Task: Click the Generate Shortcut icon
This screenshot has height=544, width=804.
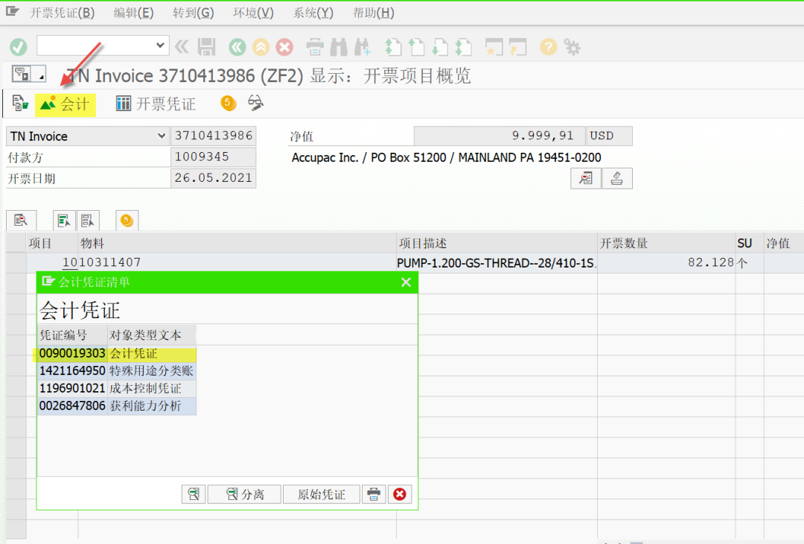Action: pyautogui.click(x=518, y=47)
